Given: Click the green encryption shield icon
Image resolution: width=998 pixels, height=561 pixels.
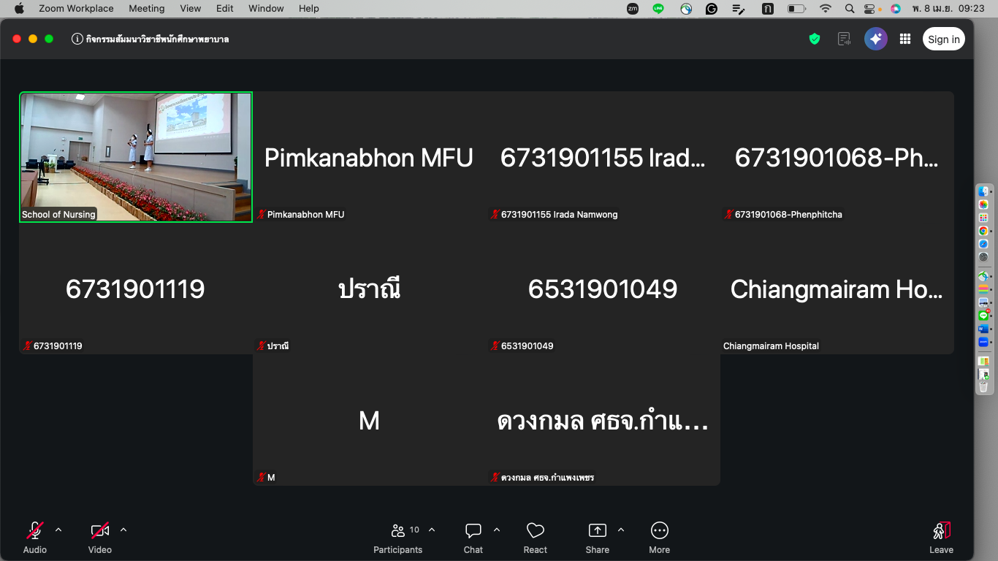Looking at the screenshot, I should click(815, 39).
